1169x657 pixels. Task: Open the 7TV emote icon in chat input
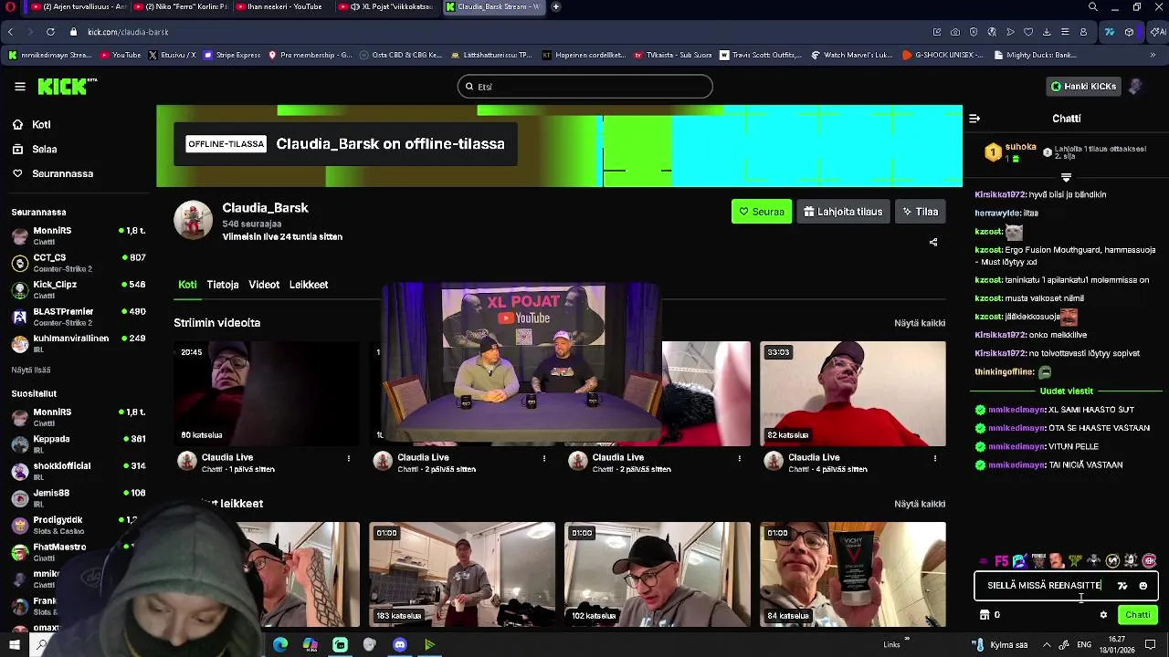point(1122,586)
